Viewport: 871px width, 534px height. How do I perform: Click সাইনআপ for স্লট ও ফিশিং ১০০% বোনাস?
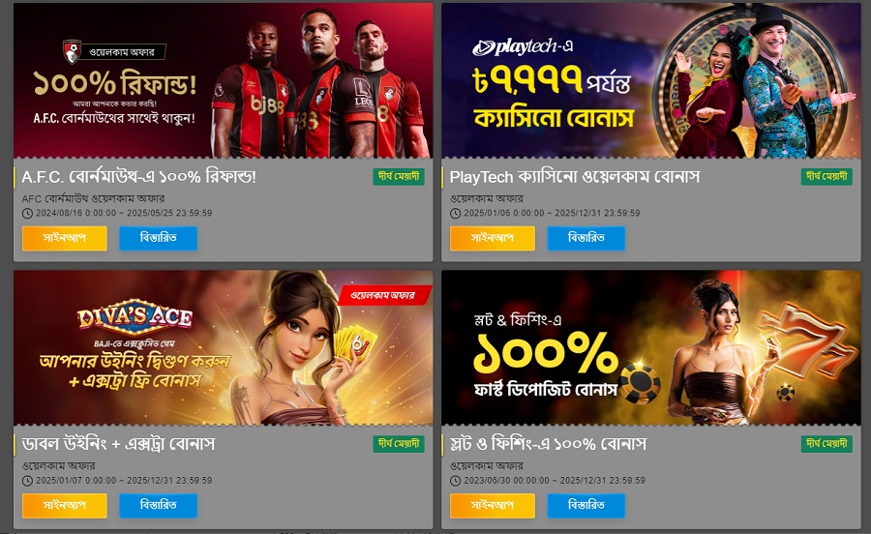493,506
